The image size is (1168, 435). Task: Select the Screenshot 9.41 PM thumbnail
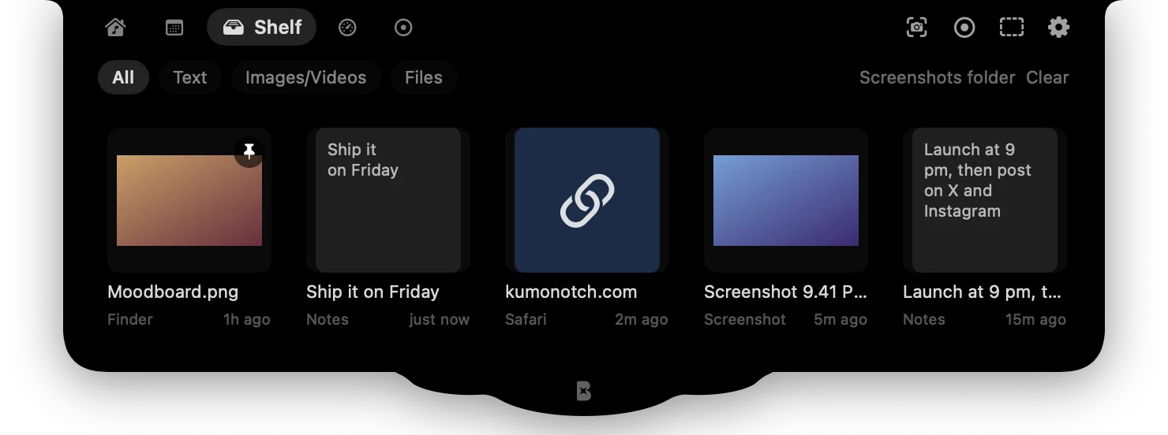[x=786, y=200]
